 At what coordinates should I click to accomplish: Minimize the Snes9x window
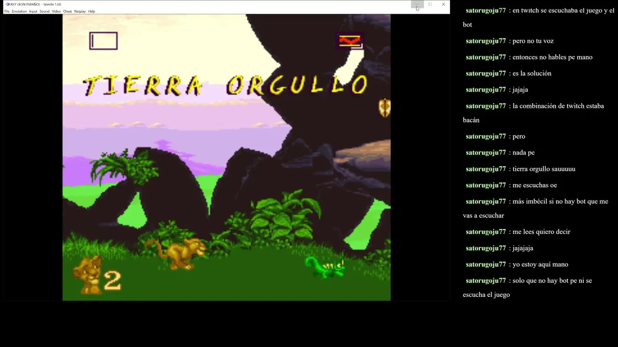(x=417, y=4)
